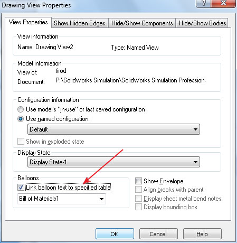This screenshot has height=243, width=237.
Task: Uncheck Link balloon text to specified table
Action: coord(21,187)
